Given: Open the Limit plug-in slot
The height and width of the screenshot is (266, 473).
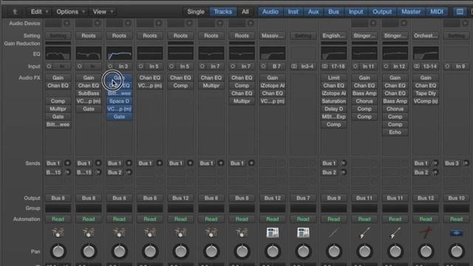Looking at the screenshot, I should 333,78.
